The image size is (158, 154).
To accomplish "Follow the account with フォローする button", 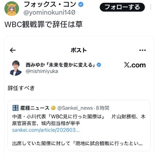I will point(122,7).
